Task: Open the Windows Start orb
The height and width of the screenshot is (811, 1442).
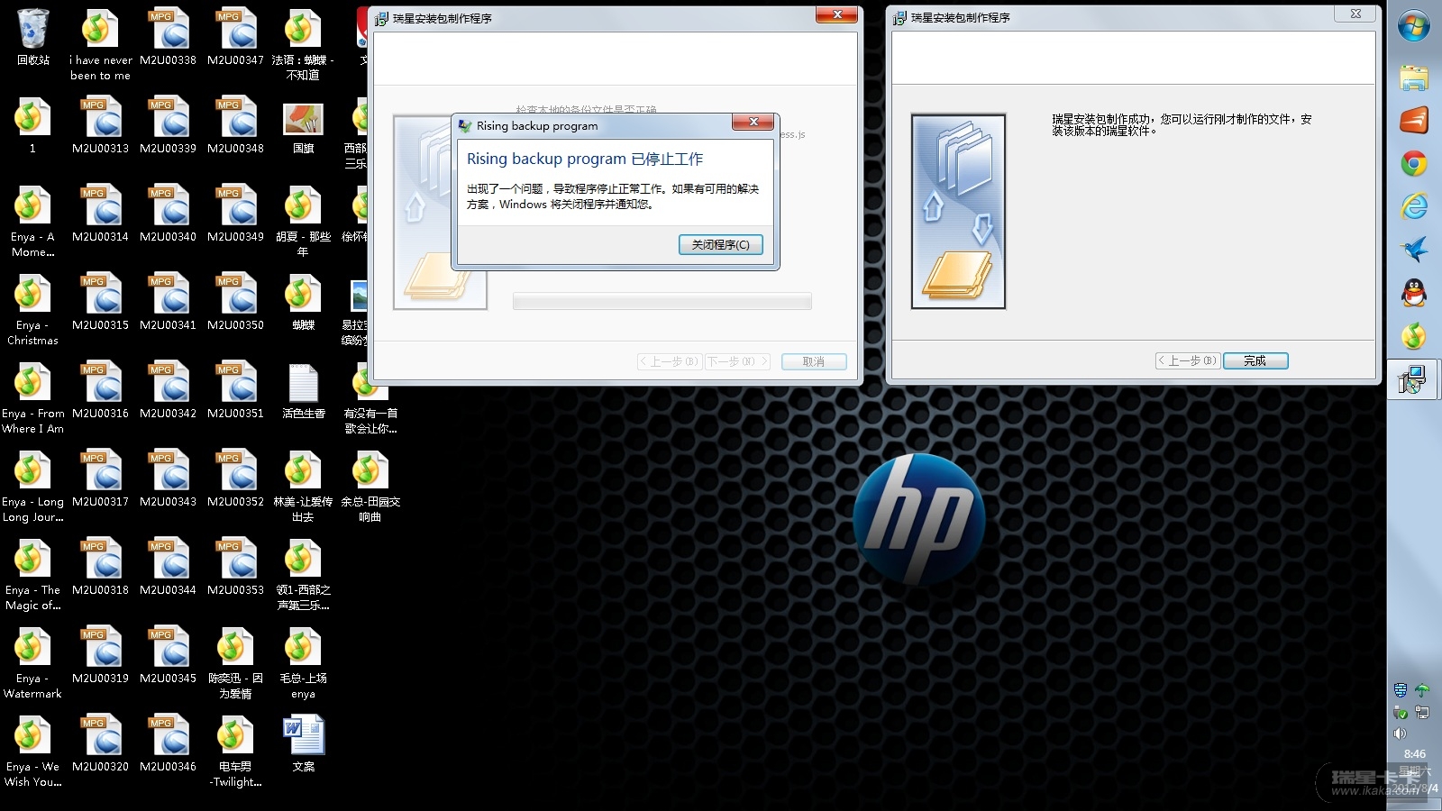Action: click(x=1414, y=26)
